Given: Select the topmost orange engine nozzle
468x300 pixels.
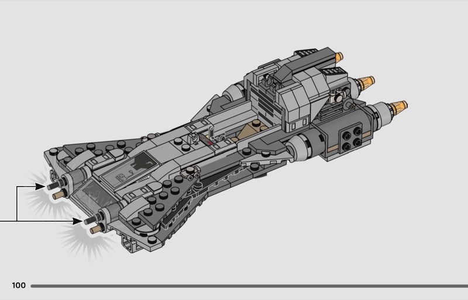Looking at the screenshot, I should [x=340, y=57].
